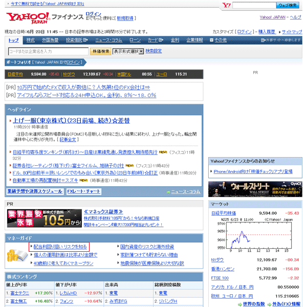The height and width of the screenshot is (307, 307).
Task: Click the green arrow beside 世界の指数
Action: tap(241, 304)
